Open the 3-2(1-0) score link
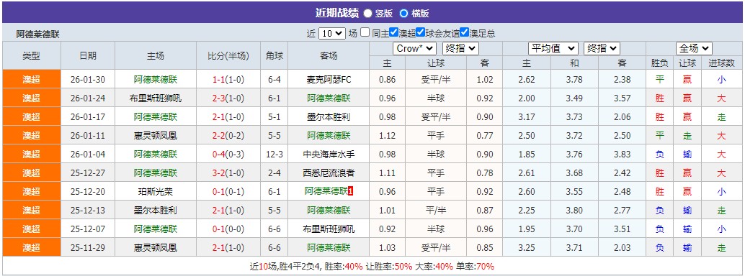Image resolution: width=745 pixels, height=276 pixels. [228, 172]
